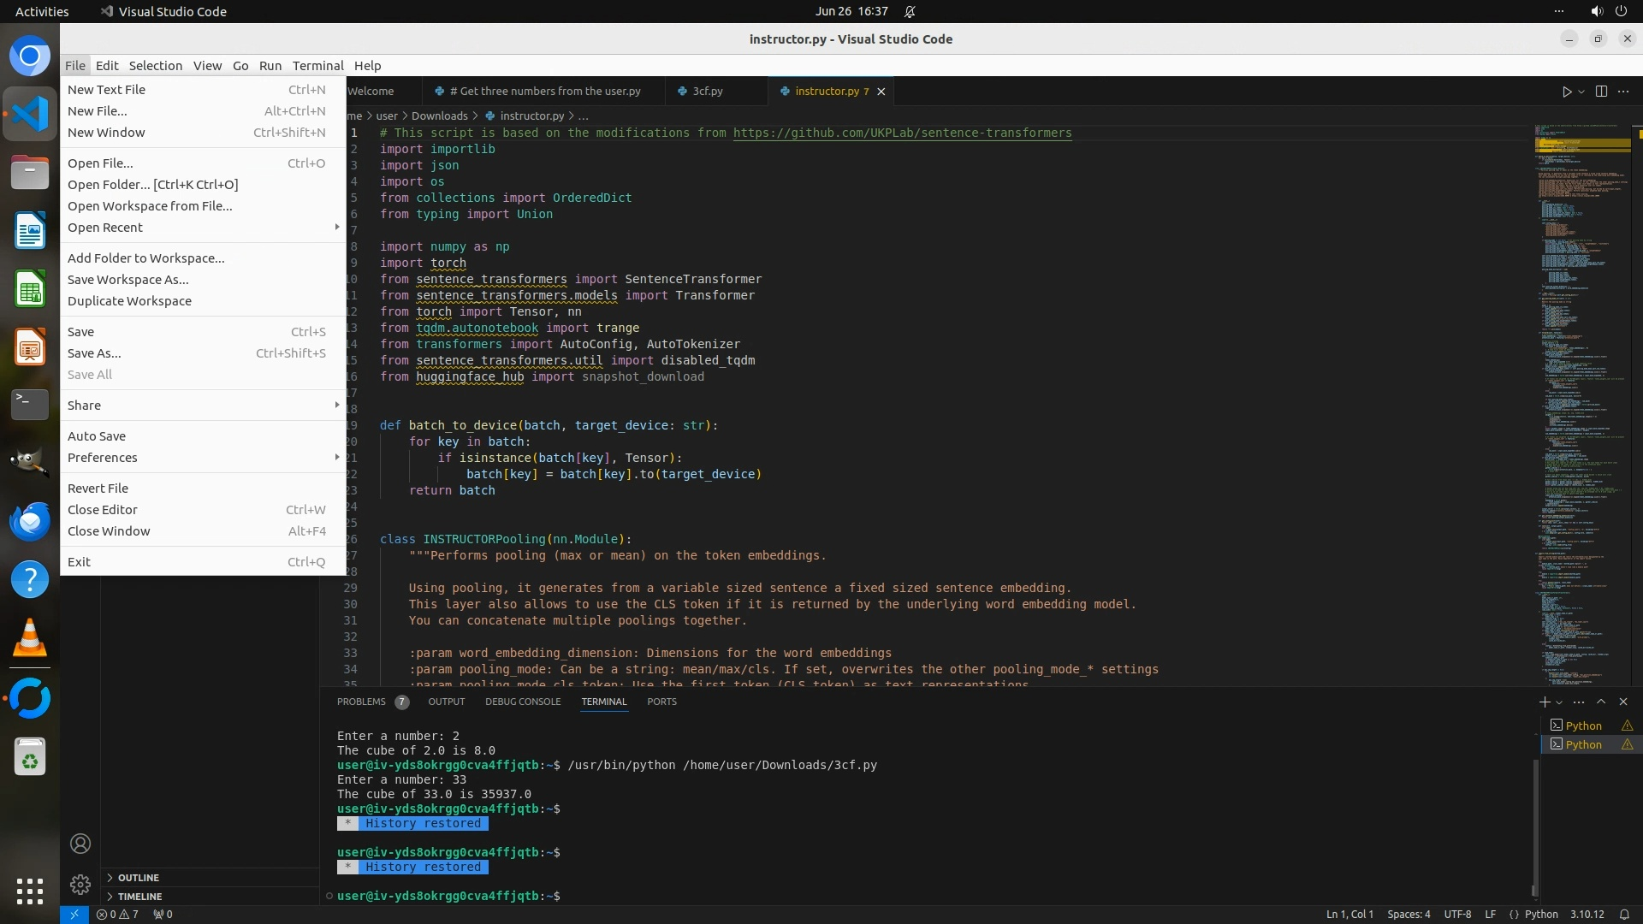This screenshot has height=924, width=1643.
Task: Toggle the Ubuntu do-not-disturb bell in top bar
Action: [910, 11]
